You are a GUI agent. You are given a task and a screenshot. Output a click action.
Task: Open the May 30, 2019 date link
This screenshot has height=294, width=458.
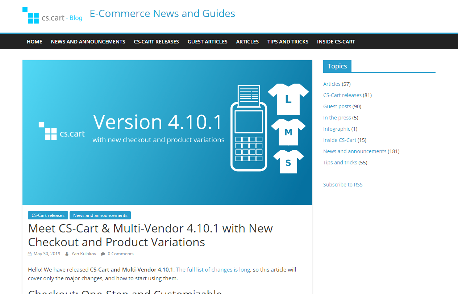point(47,254)
